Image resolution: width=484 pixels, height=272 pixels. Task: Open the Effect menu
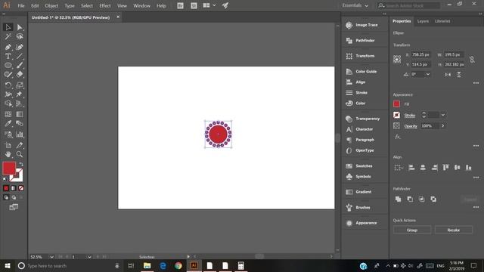(105, 5)
